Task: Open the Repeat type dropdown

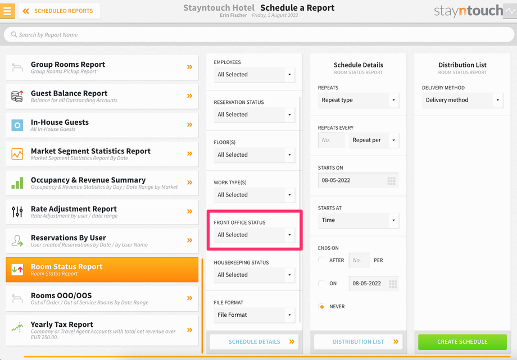Action: (359, 100)
